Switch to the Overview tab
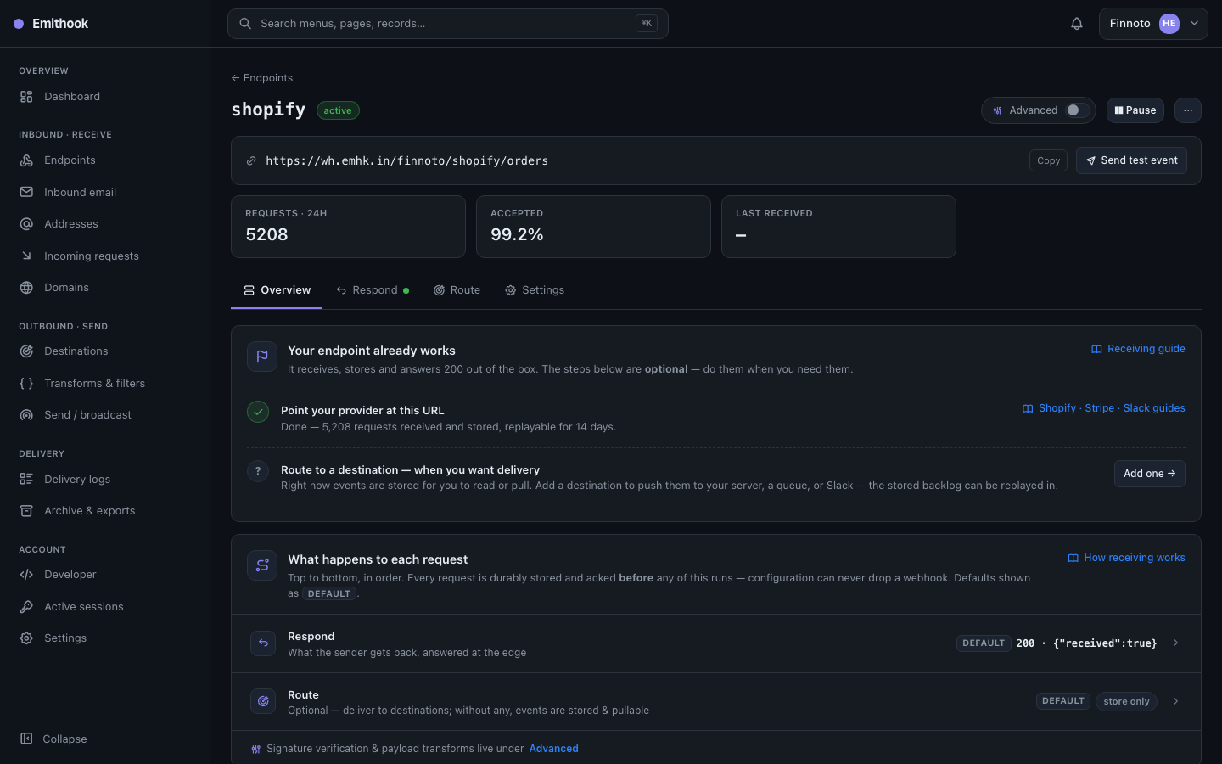 click(x=277, y=290)
